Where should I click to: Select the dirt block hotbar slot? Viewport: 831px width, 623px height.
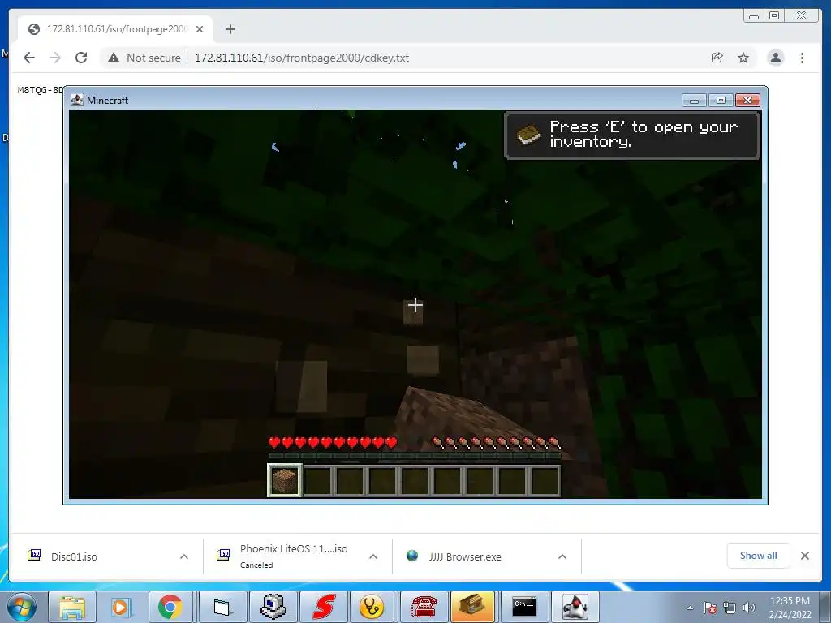285,480
